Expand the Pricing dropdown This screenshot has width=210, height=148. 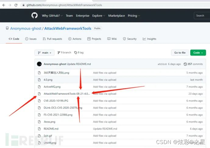134,15
